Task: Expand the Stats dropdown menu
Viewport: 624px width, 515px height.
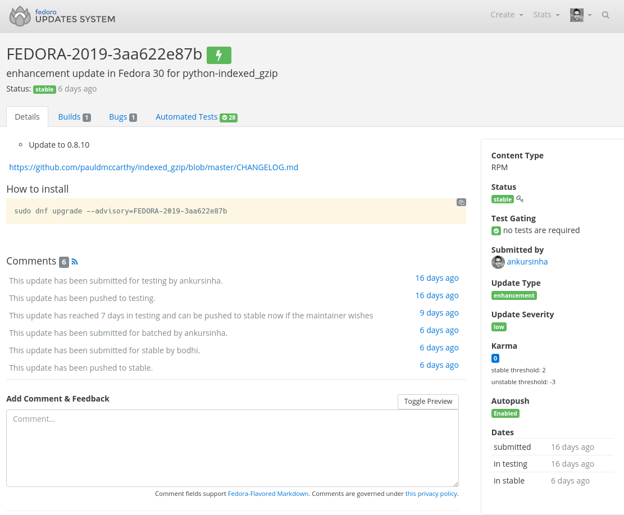Action: pyautogui.click(x=546, y=15)
